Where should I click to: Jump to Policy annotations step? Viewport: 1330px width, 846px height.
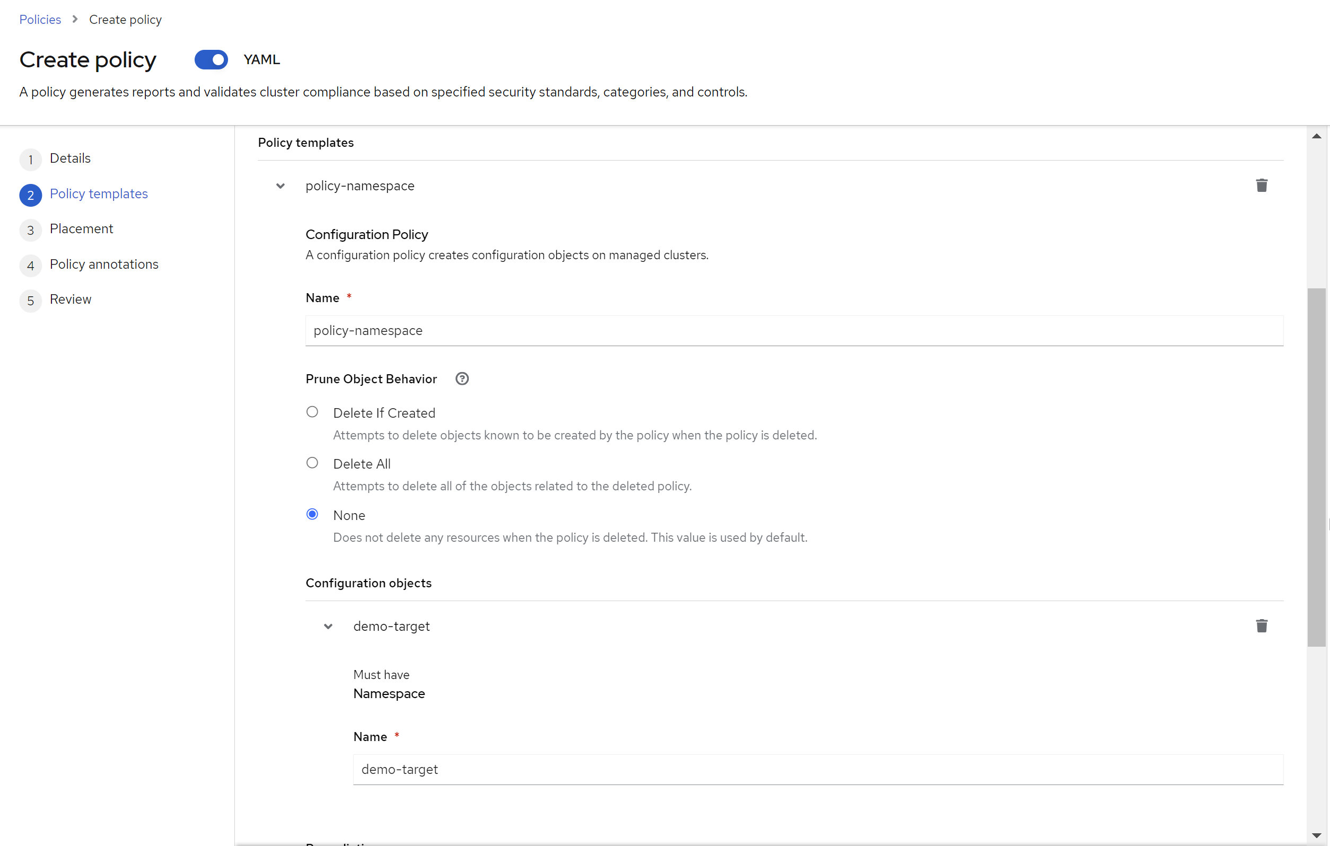[x=104, y=264]
